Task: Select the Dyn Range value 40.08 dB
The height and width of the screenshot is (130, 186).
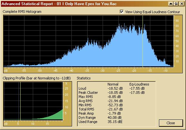Action: tap(115, 118)
